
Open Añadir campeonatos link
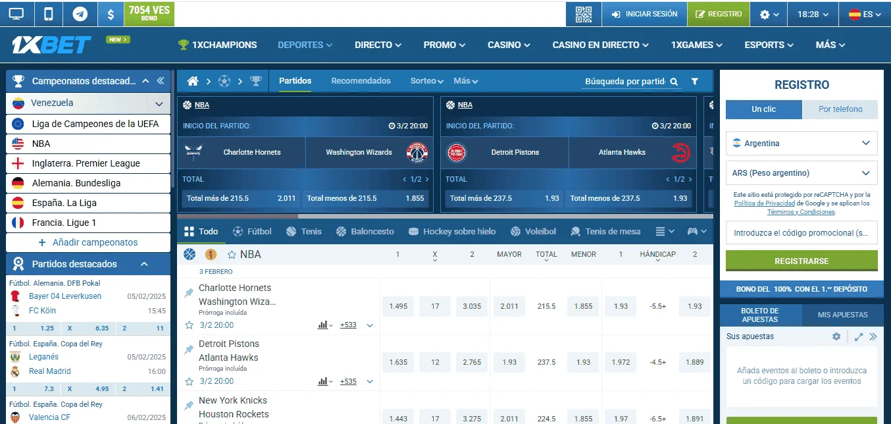[x=88, y=242]
